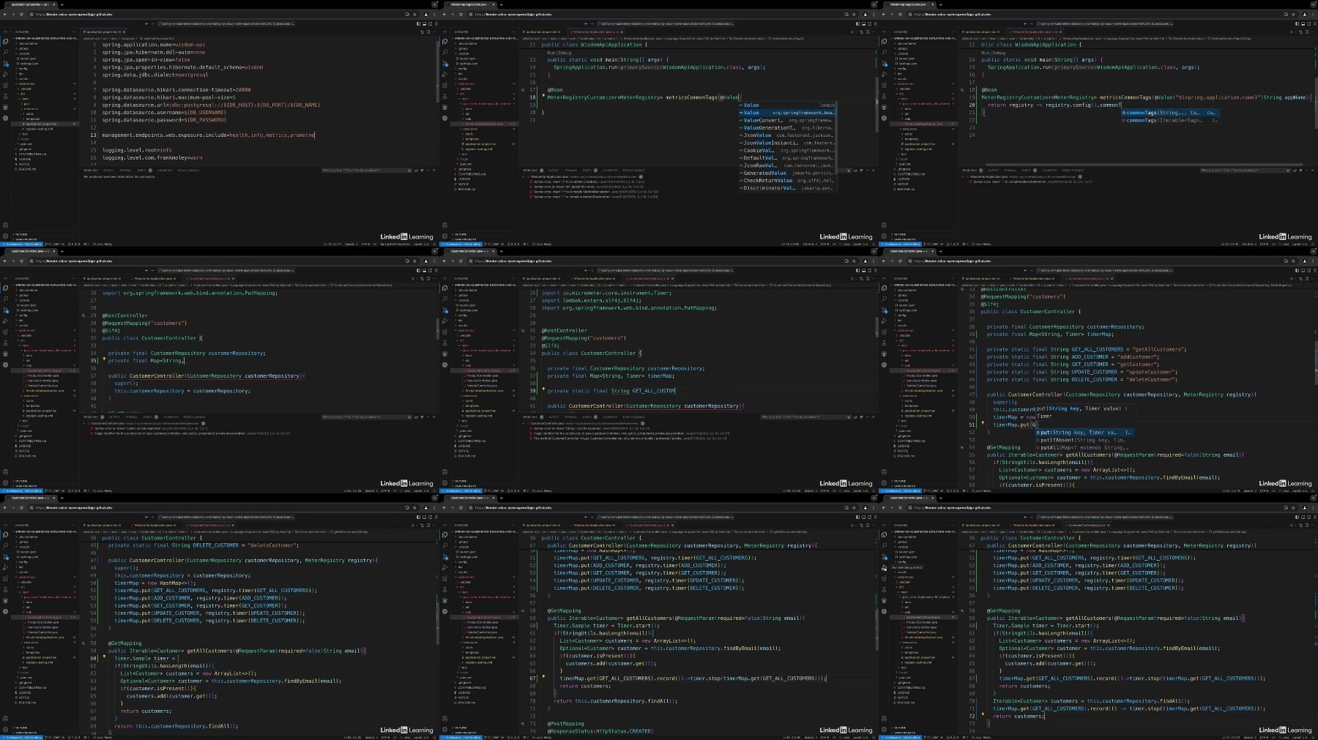1318x740 pixels.
Task: Open Testing flask in the @Value suggestions frame
Action: [x=444, y=96]
